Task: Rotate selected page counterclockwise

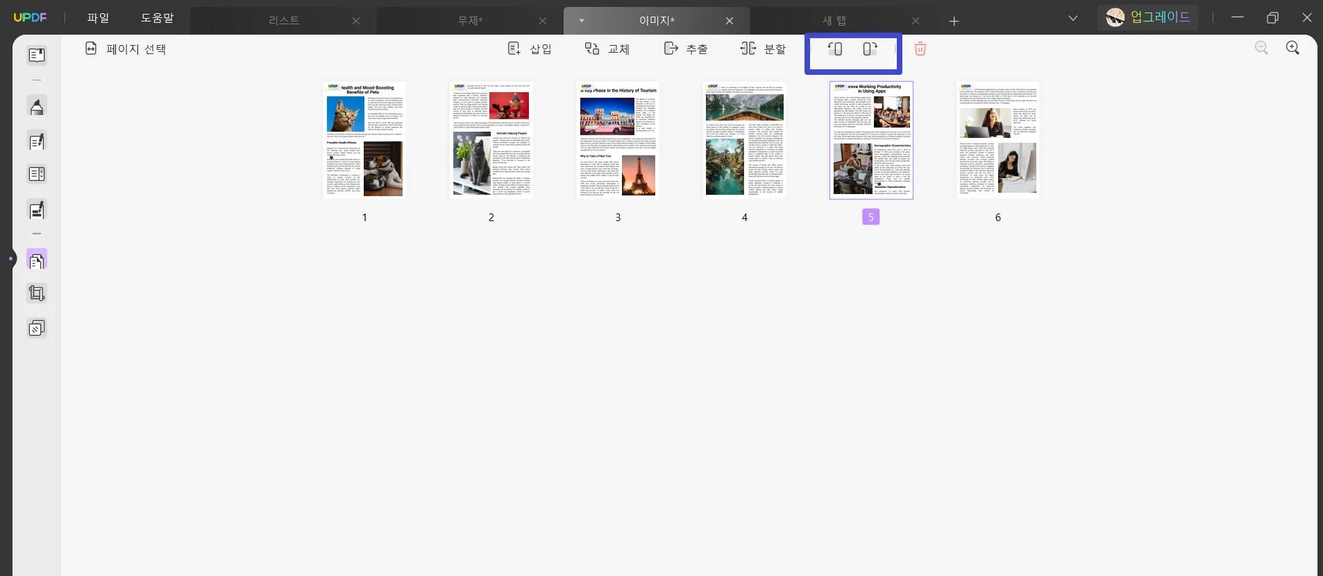Action: (x=835, y=49)
